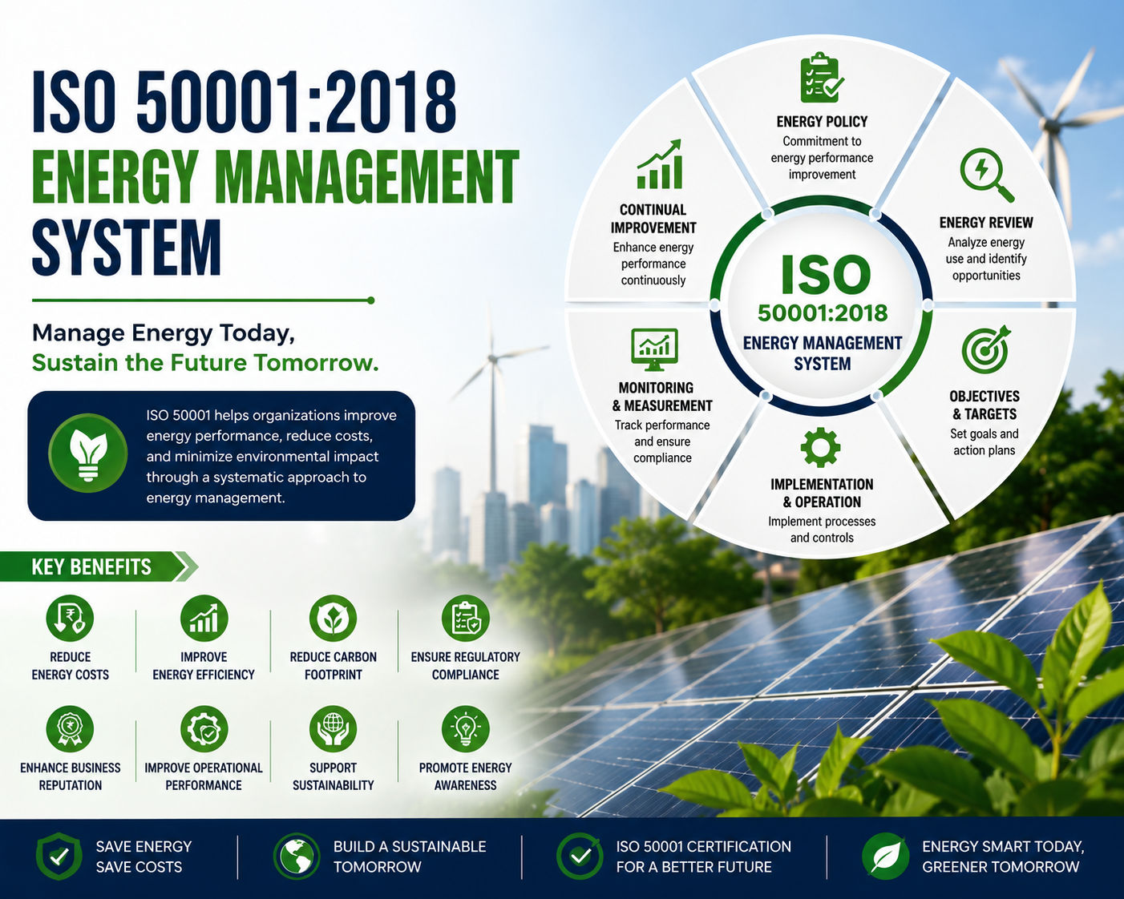The height and width of the screenshot is (899, 1124).
Task: Click the green lightbulb leaf icon
Action: pyautogui.click(x=88, y=453)
